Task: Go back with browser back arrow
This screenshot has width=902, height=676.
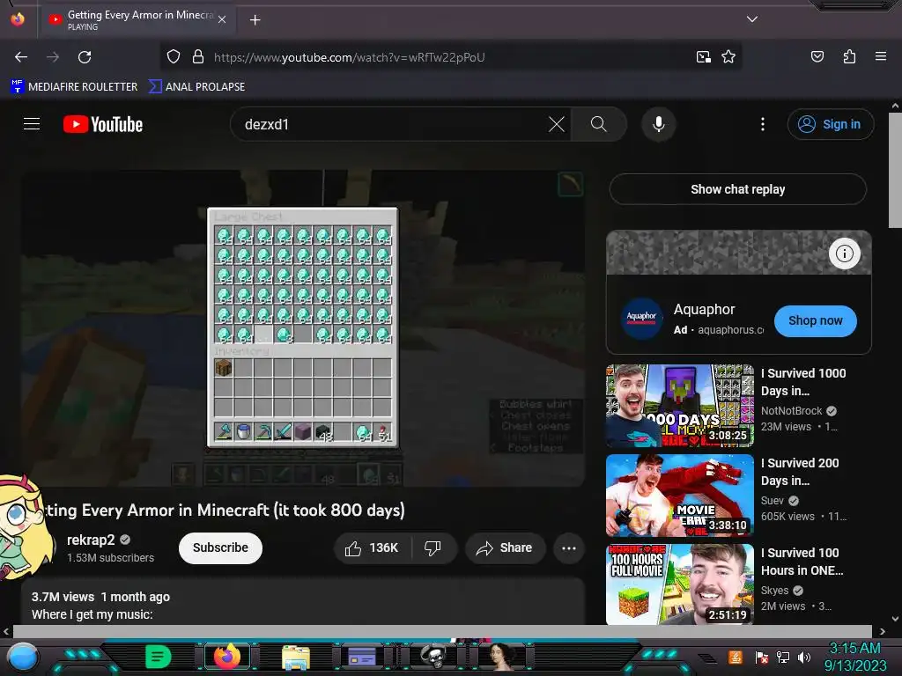Action: (21, 57)
